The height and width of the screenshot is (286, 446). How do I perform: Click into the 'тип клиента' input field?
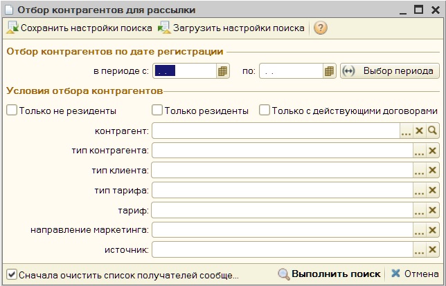[283, 170]
